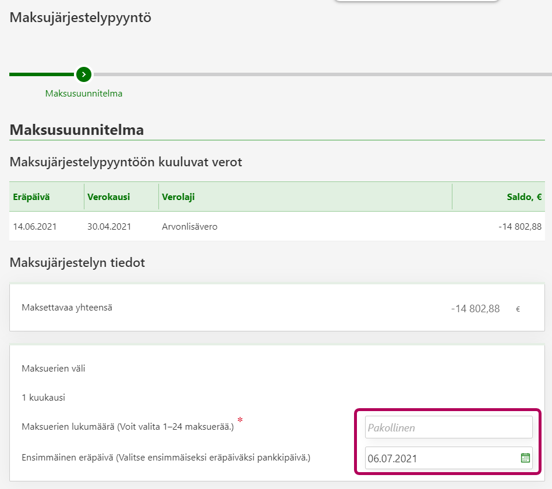Click the green progress step circle icon

[x=84, y=74]
